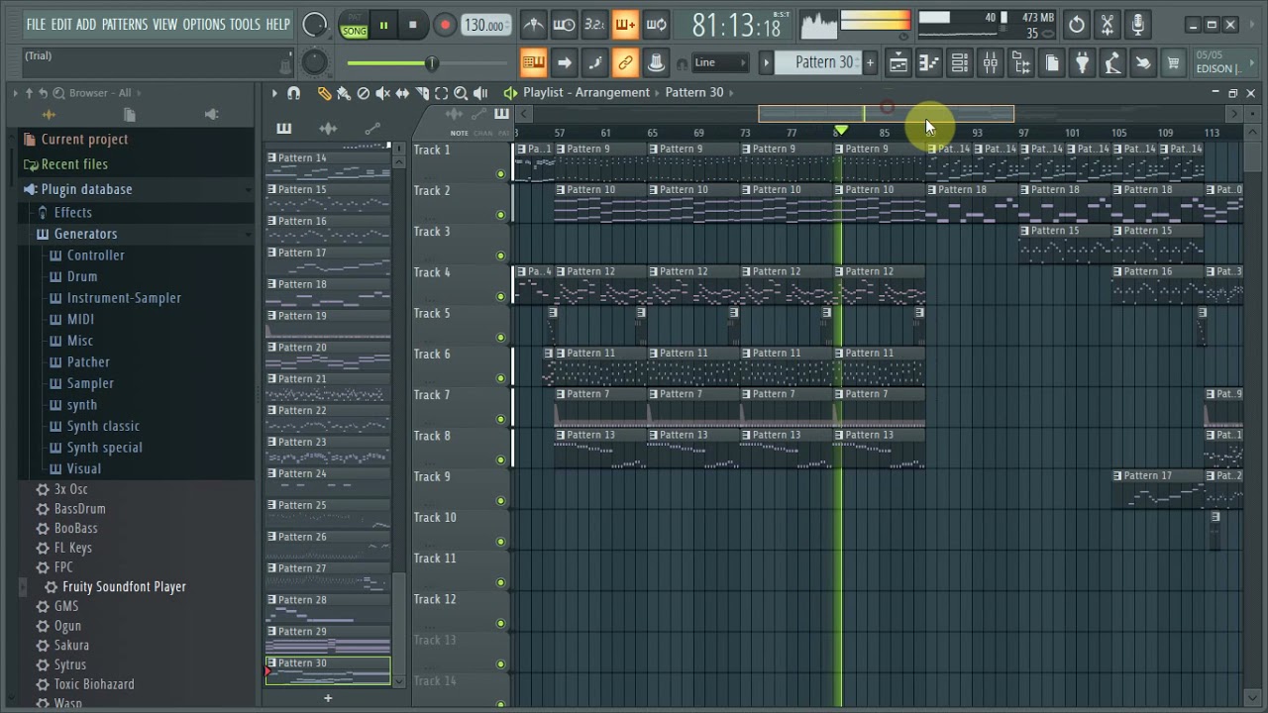Select Pattern 18 in the picker
This screenshot has height=713, width=1268.
click(328, 293)
